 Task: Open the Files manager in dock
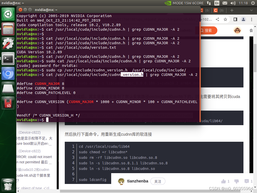coord(8,29)
